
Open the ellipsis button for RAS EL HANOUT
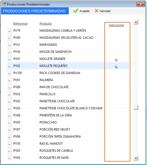click(9, 144)
